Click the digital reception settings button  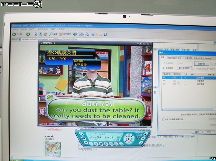coord(184,68)
